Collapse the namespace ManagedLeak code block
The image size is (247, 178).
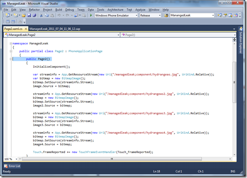pyautogui.click(x=11, y=43)
